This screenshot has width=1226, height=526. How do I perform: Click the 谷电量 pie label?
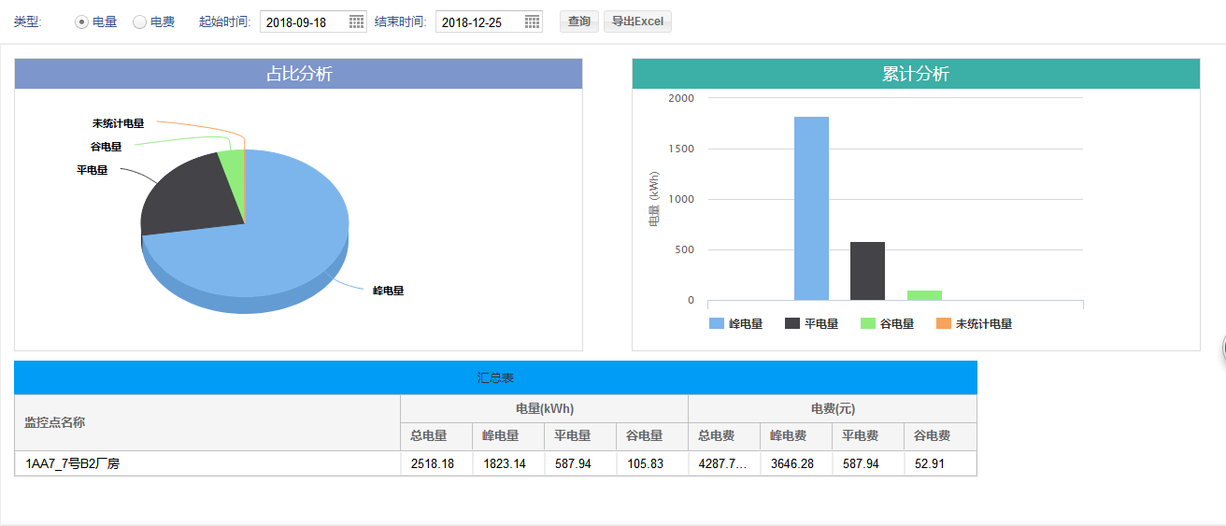point(106,147)
